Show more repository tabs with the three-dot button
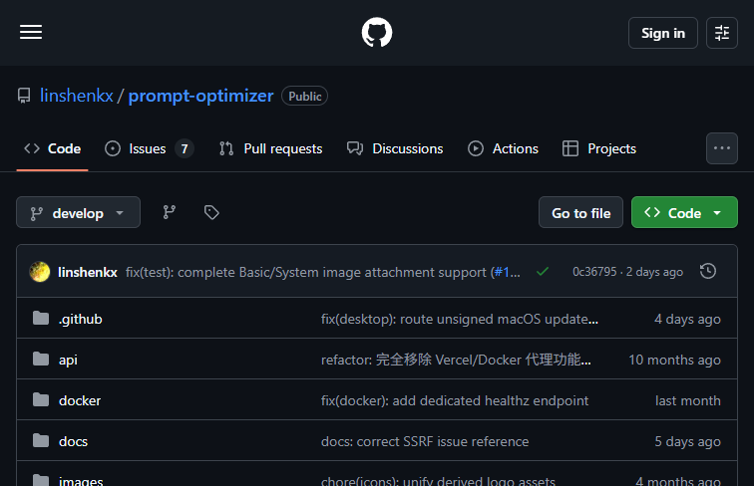 tap(722, 148)
